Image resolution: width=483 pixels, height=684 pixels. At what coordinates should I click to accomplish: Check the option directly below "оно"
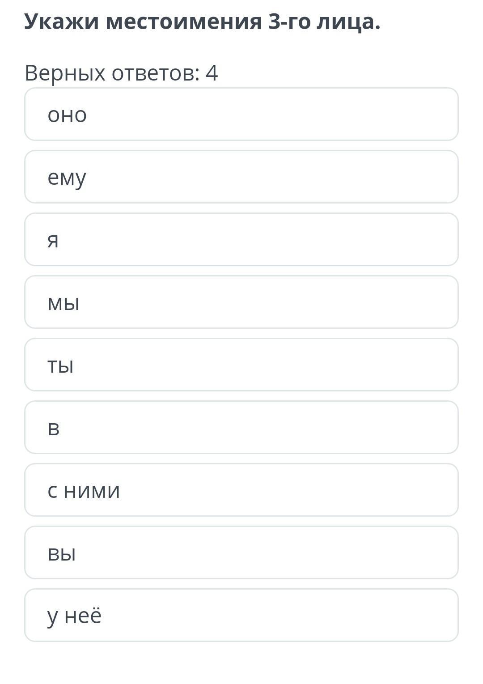241,177
